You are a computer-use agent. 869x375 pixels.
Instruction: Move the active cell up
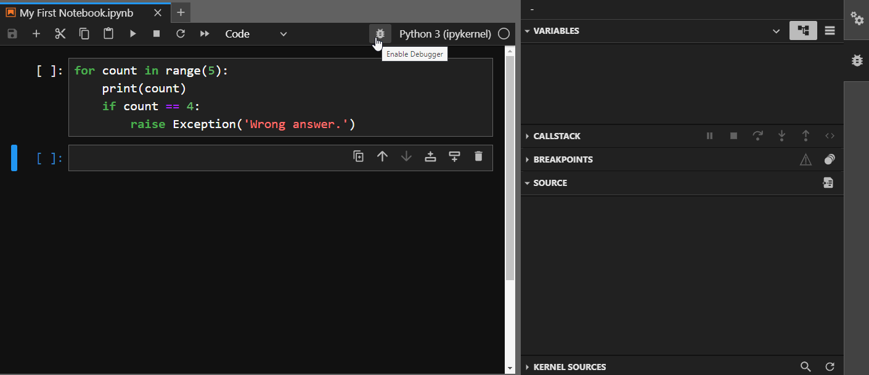382,156
